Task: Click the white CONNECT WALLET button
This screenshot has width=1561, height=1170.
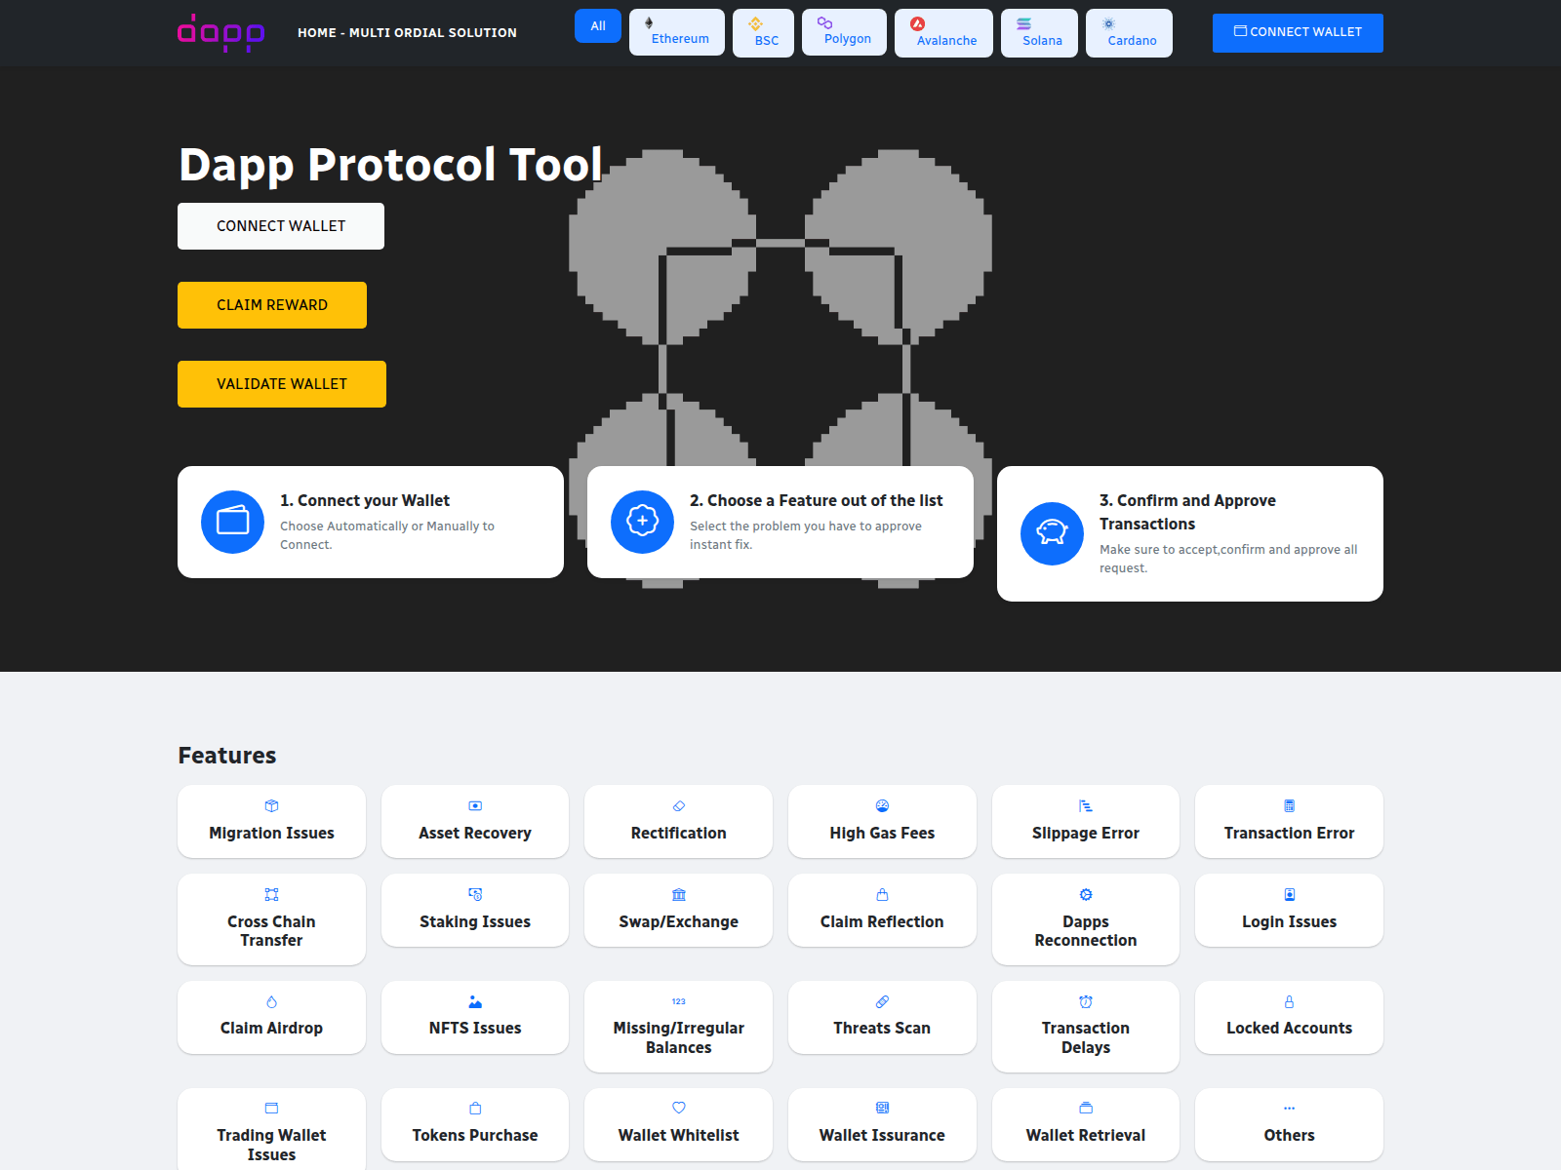Action: (x=281, y=226)
